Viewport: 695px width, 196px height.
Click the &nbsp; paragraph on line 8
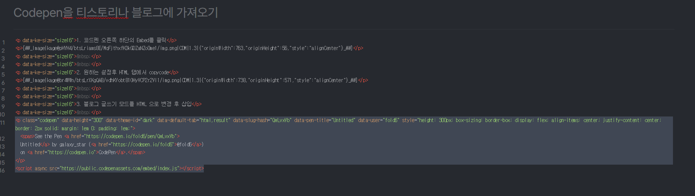[58, 96]
